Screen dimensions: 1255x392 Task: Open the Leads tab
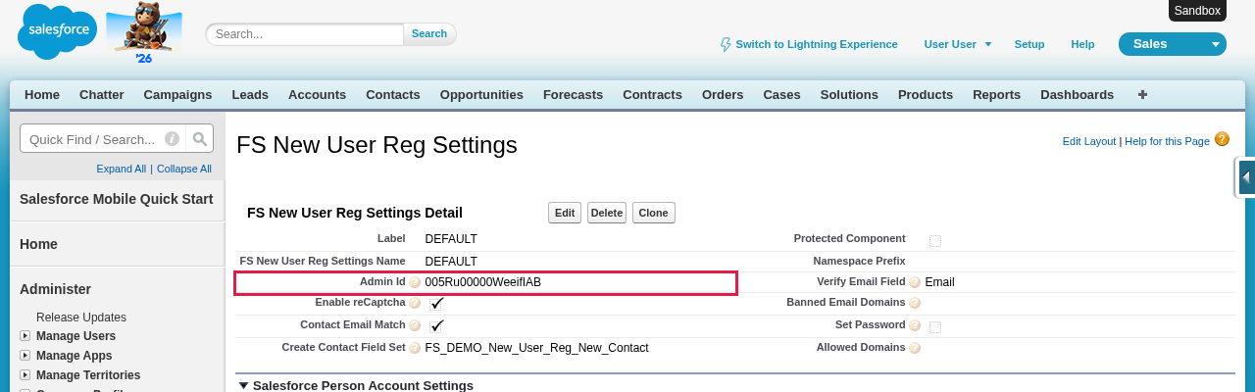(x=250, y=95)
